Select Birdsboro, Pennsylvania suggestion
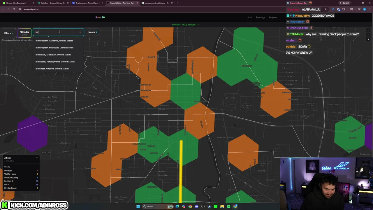The height and width of the screenshot is (210, 373). pos(58,62)
